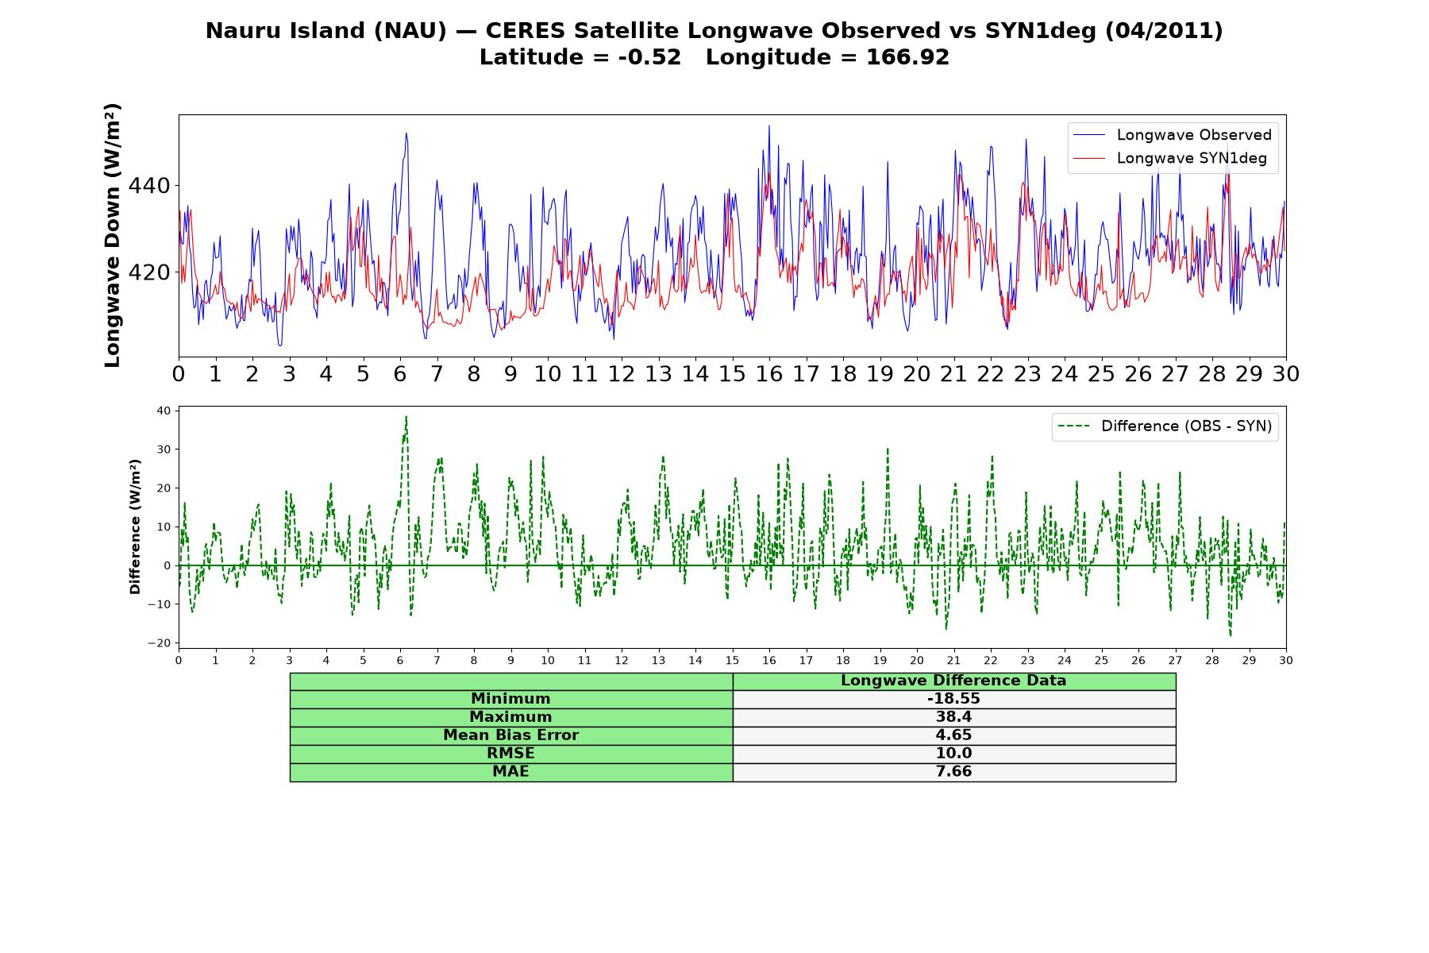Click the blue Longwave Observed legend line
This screenshot has height=953, width=1429.
pyautogui.click(x=1089, y=135)
